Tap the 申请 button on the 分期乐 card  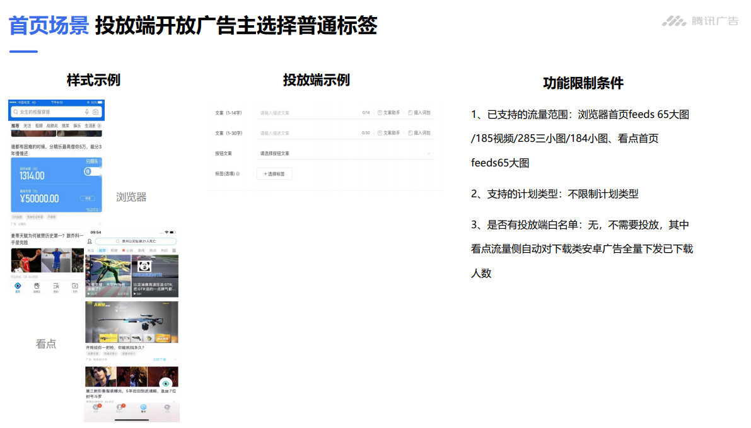(x=88, y=197)
